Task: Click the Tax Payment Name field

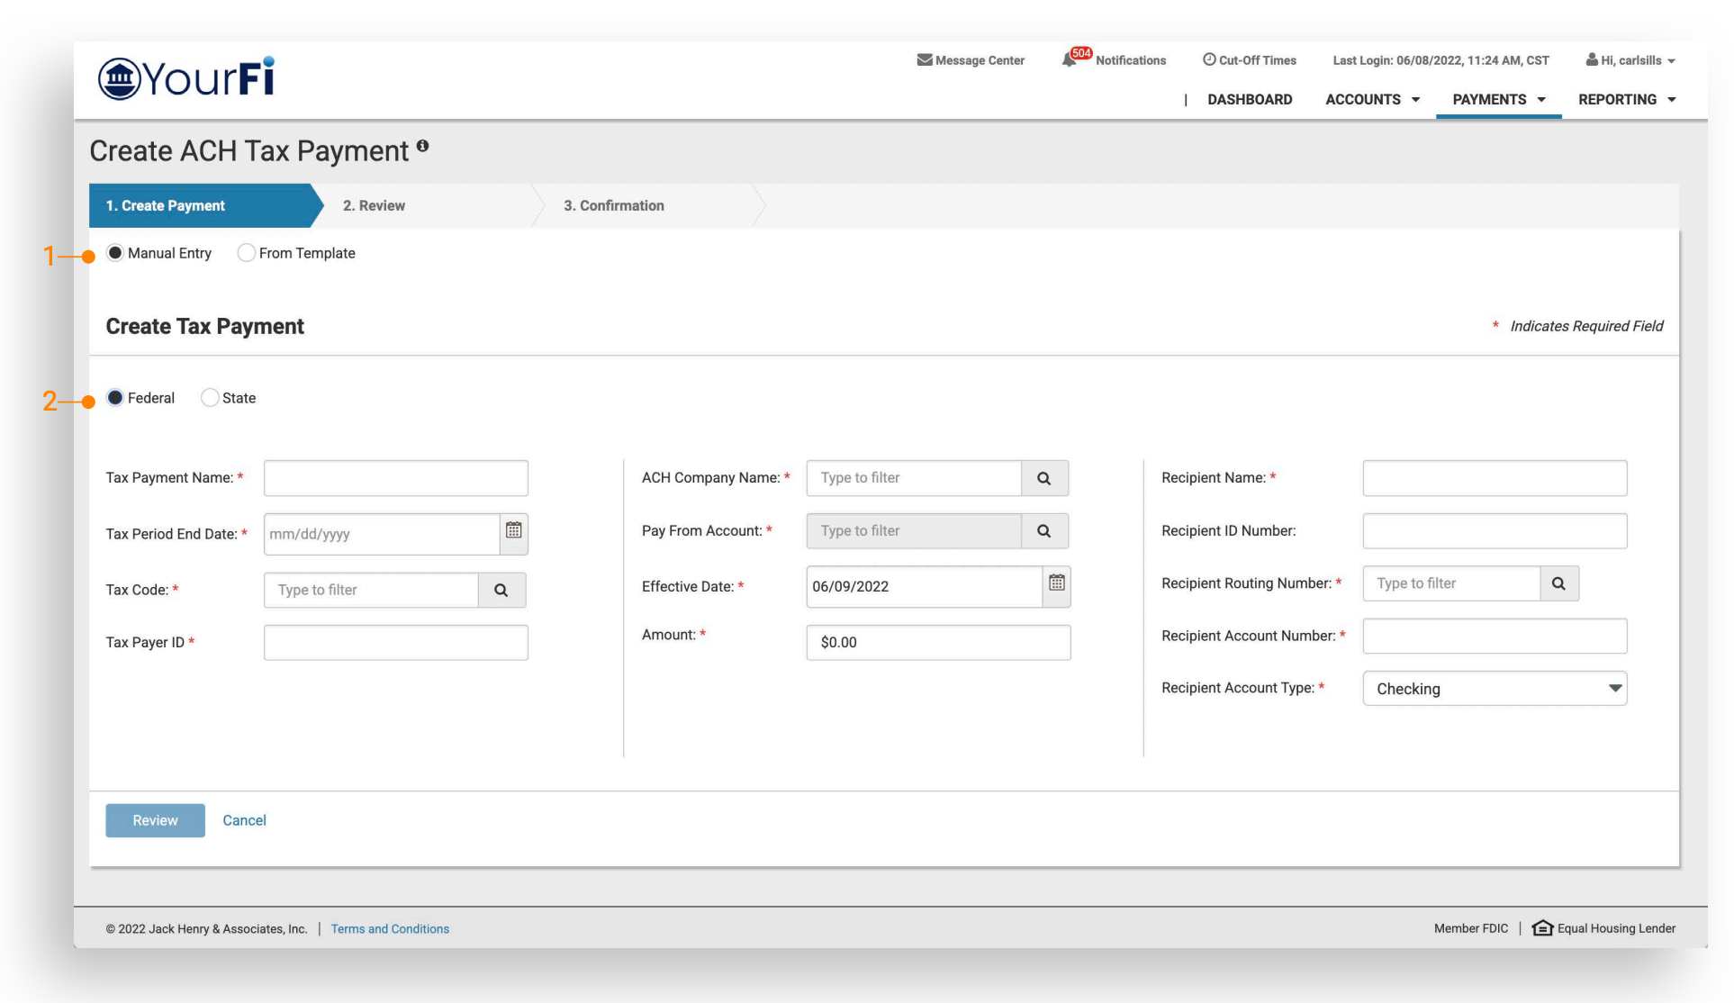Action: coord(395,479)
